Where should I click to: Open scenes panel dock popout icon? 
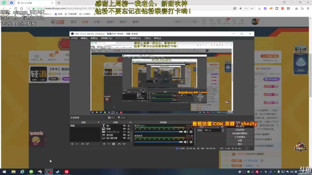point(99,122)
